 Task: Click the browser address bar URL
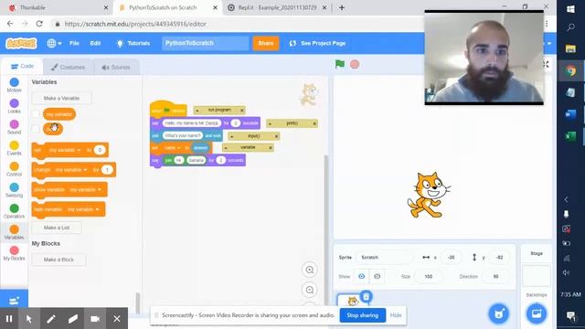(135, 24)
